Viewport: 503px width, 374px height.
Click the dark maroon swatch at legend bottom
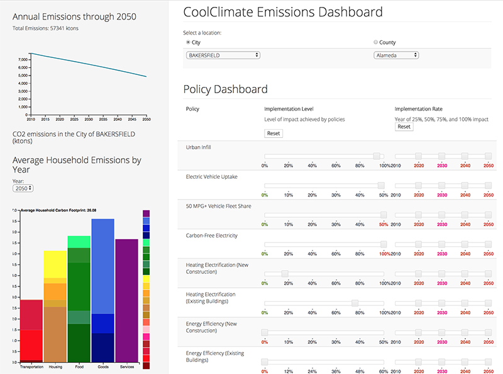[146, 366]
